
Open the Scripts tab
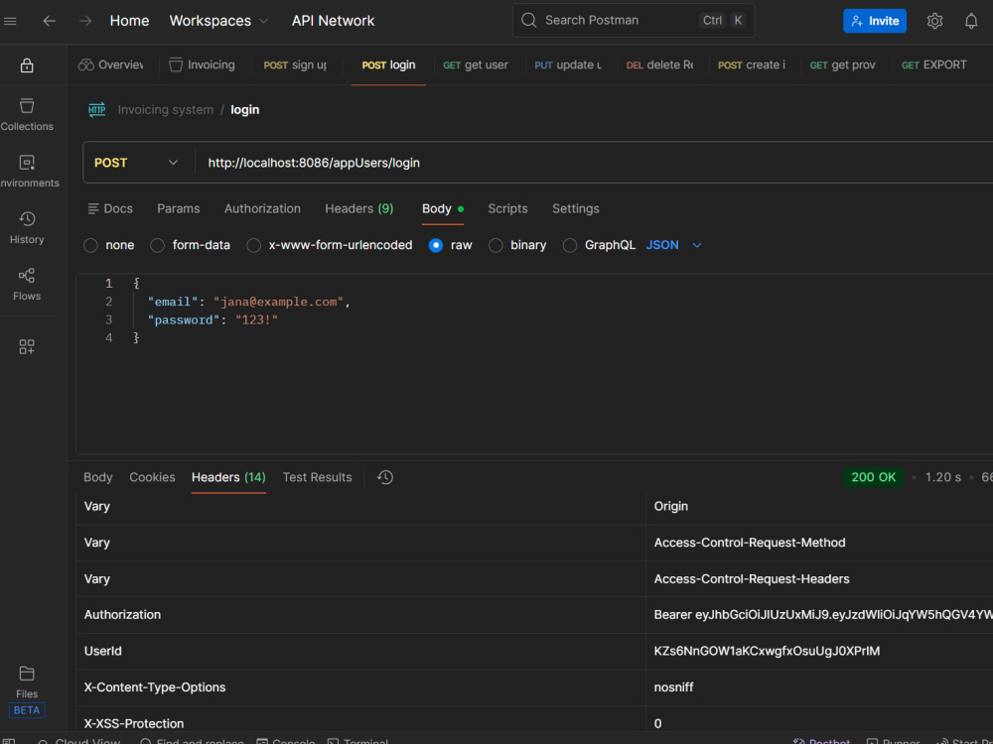[507, 208]
